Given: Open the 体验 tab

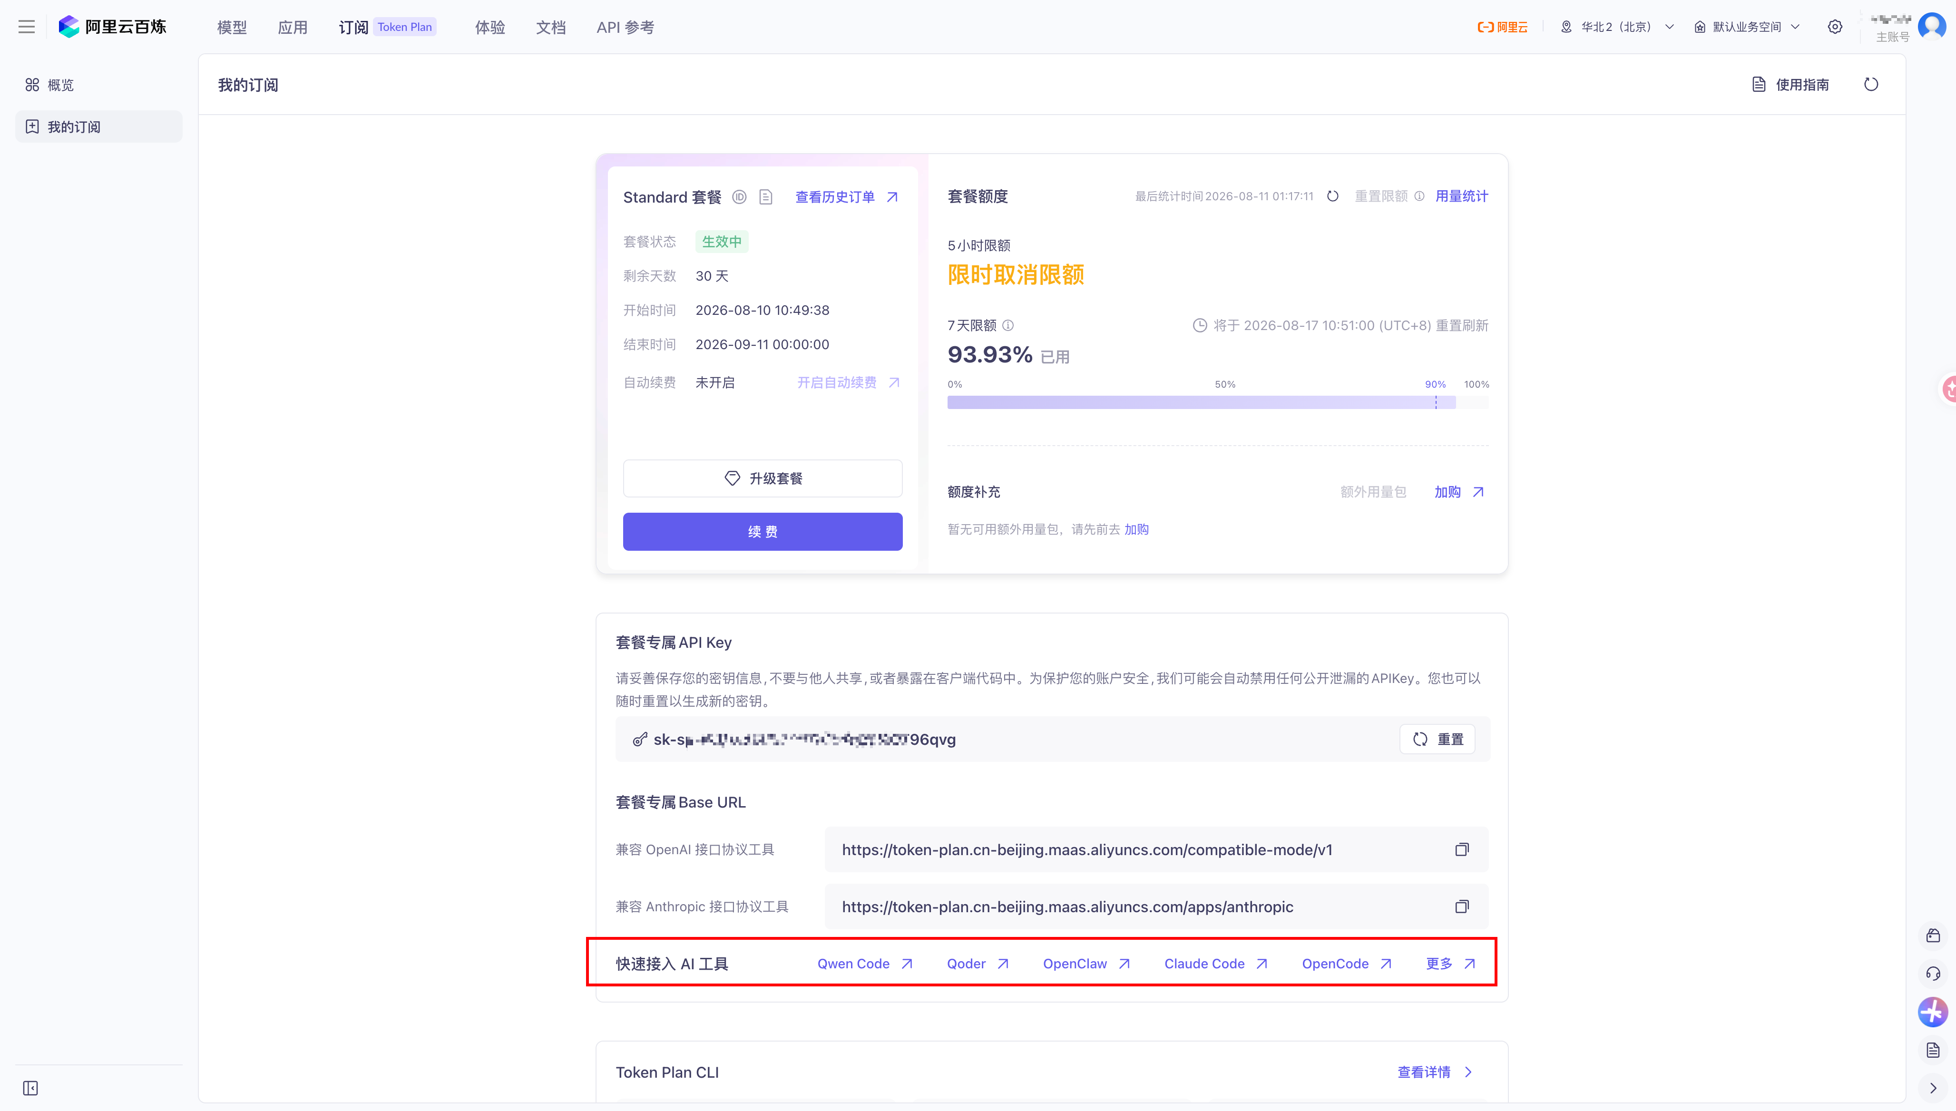Looking at the screenshot, I should [x=490, y=28].
